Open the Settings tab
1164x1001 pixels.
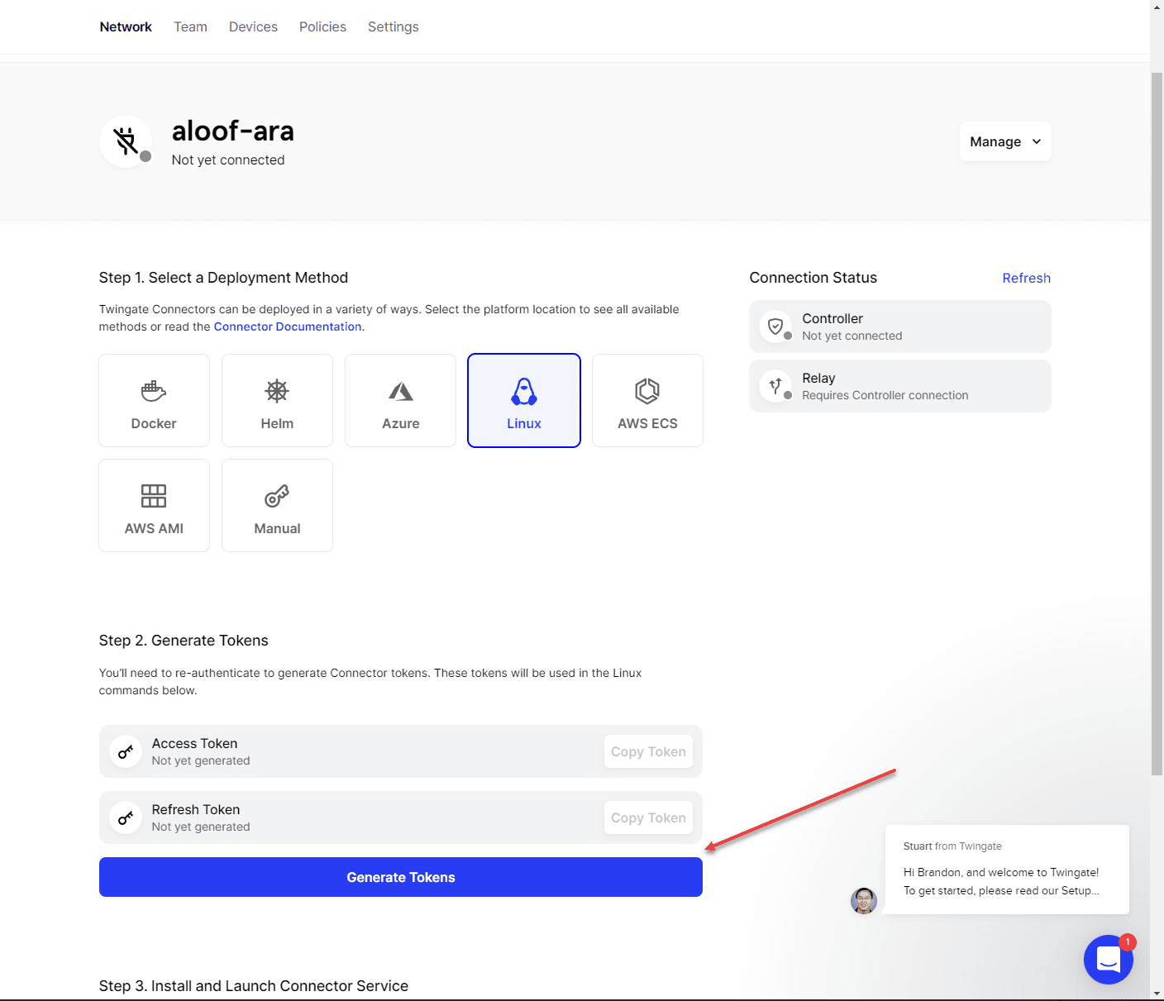pyautogui.click(x=393, y=26)
